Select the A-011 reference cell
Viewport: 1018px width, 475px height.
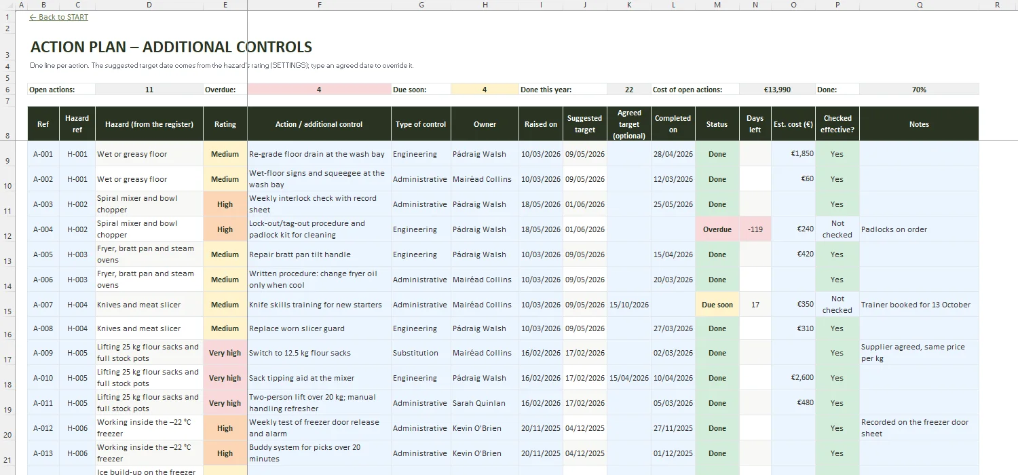43,403
